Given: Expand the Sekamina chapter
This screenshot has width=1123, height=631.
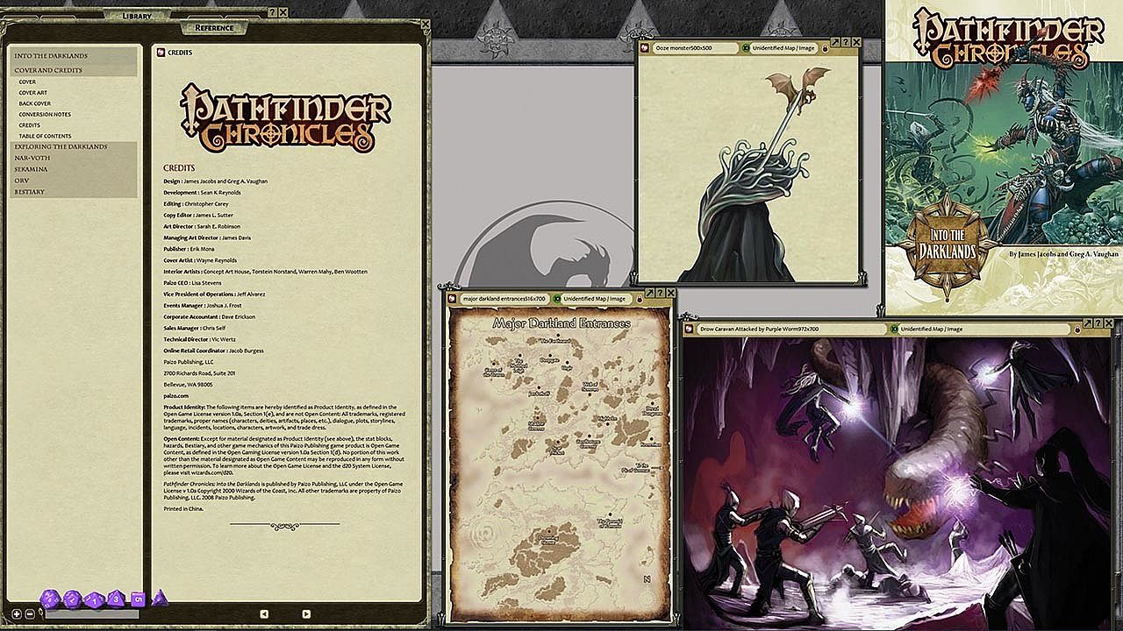Looking at the screenshot, I should point(75,169).
